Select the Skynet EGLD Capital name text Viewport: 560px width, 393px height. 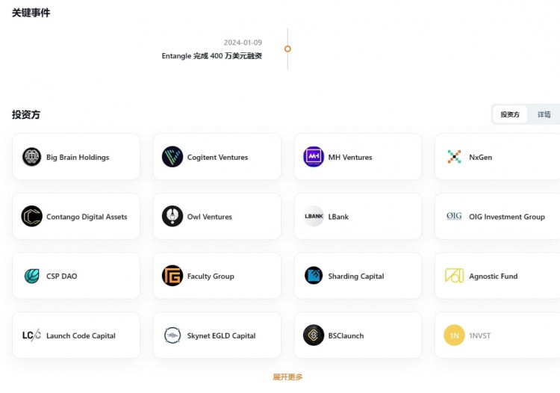point(222,335)
